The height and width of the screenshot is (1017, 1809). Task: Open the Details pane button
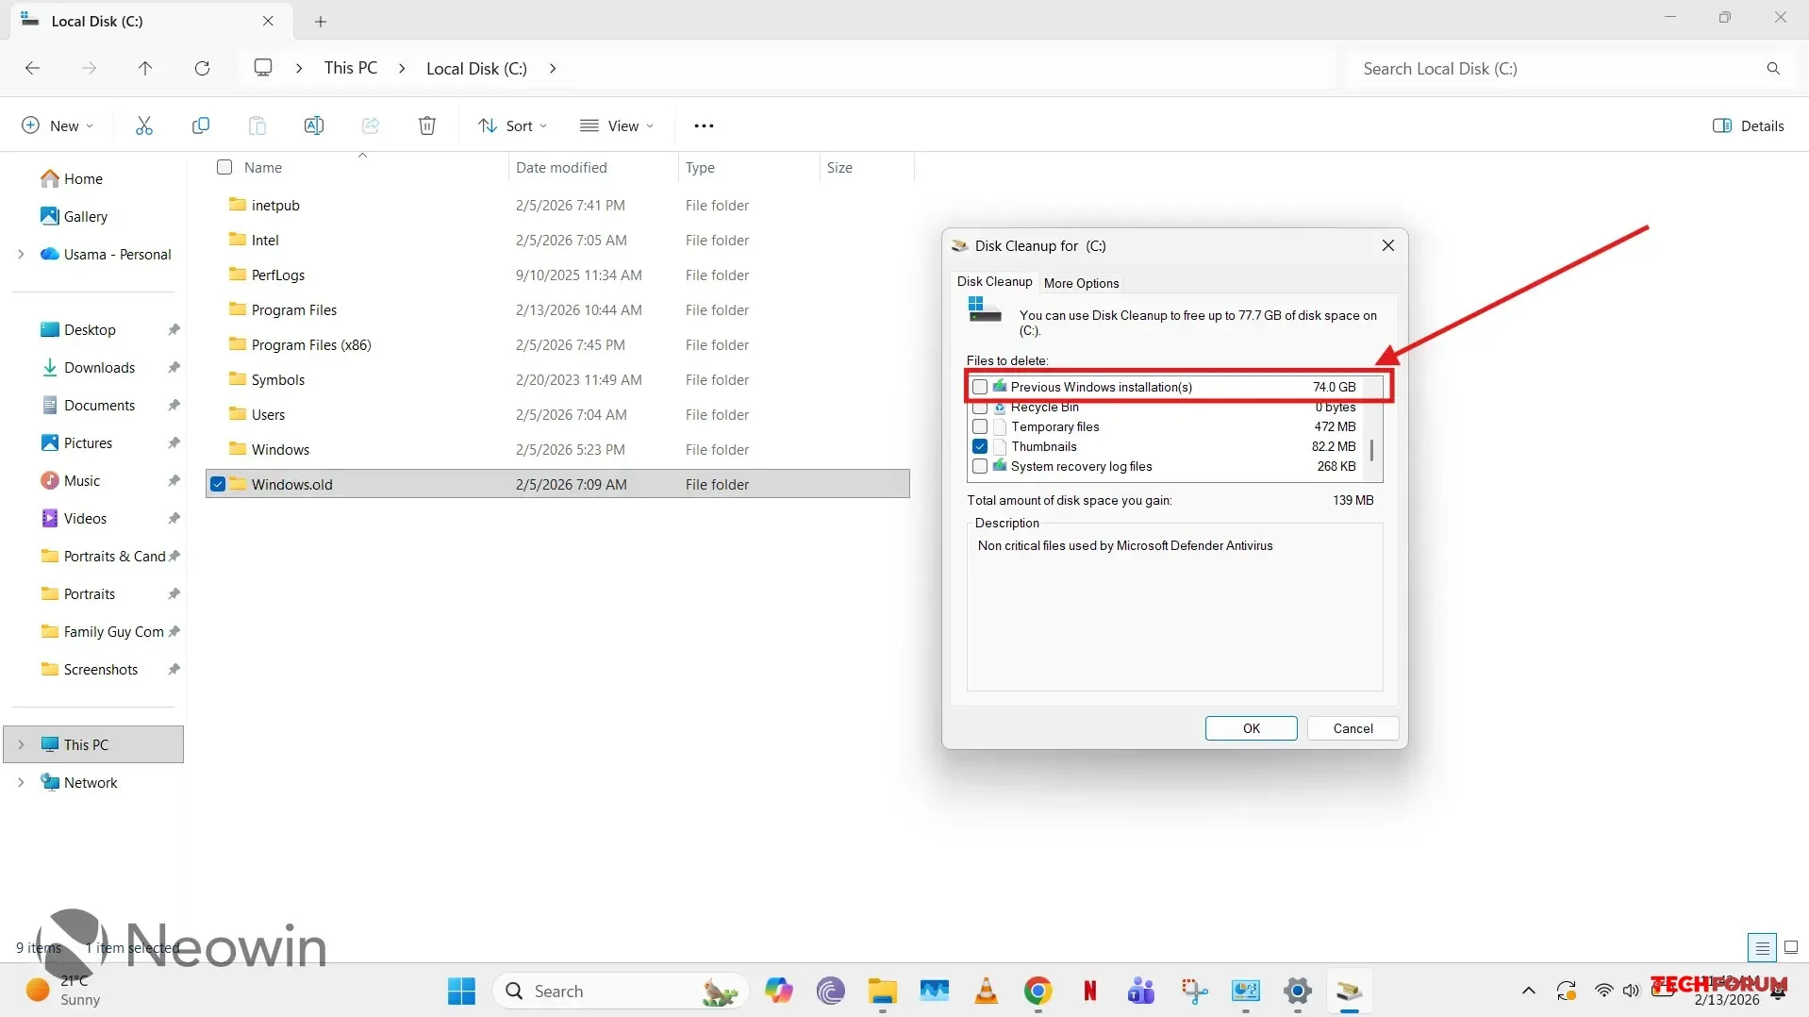1748,125
